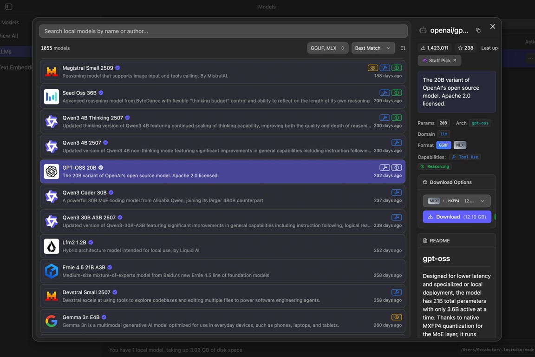
Task: Click the Qwen3 4B Thinking 2507 logo
Action: (x=52, y=122)
